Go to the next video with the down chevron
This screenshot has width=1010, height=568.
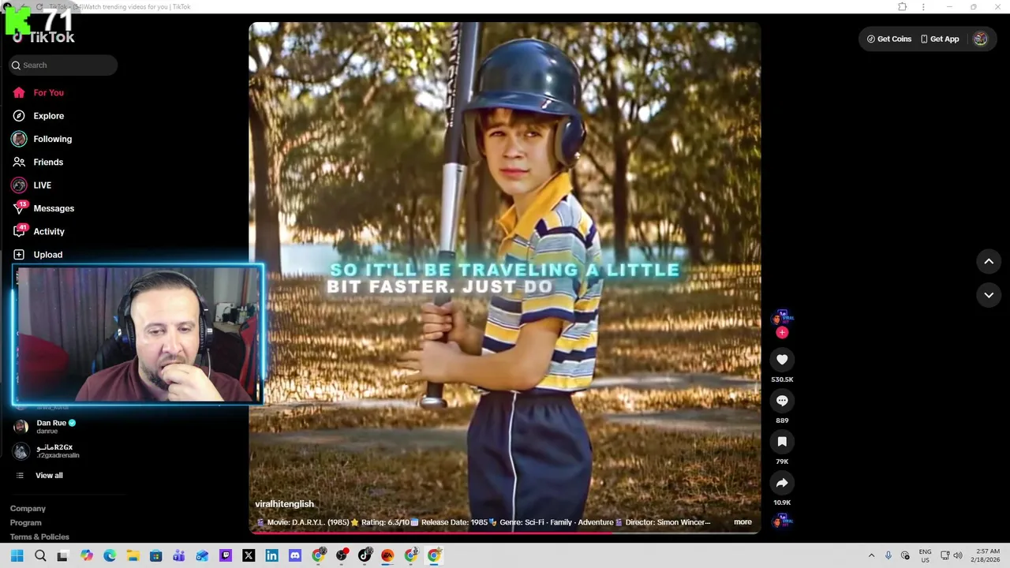(x=989, y=295)
